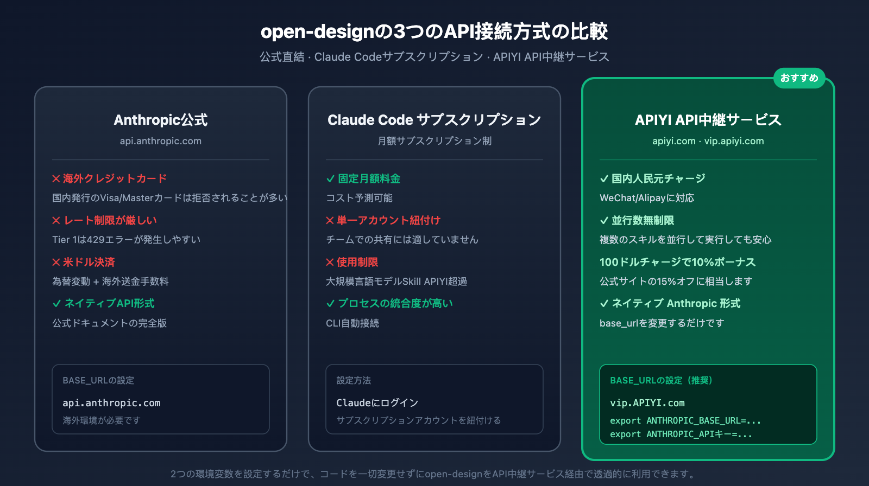Click the check mark beside ネイティブ Anthropic 形式
Image resolution: width=869 pixels, height=486 pixels.
point(604,304)
